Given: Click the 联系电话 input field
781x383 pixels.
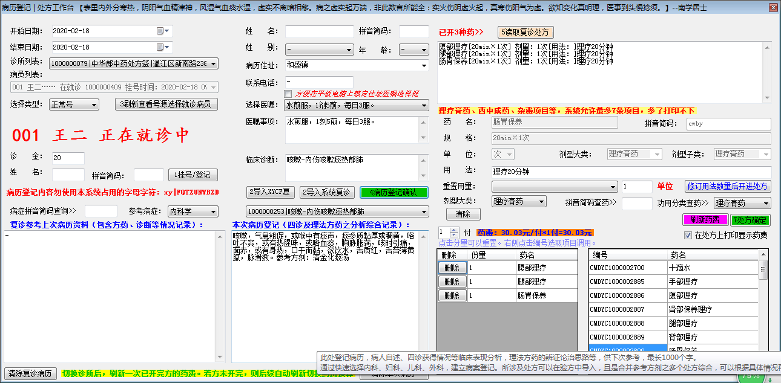Looking at the screenshot, I should point(318,82).
